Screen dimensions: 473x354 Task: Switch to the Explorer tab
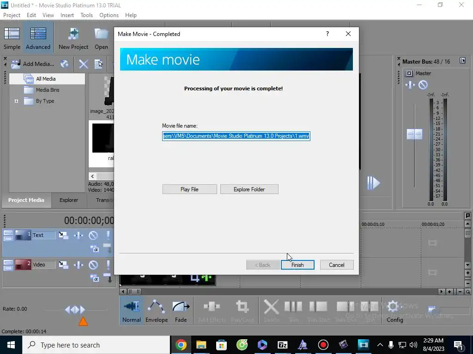tap(69, 200)
